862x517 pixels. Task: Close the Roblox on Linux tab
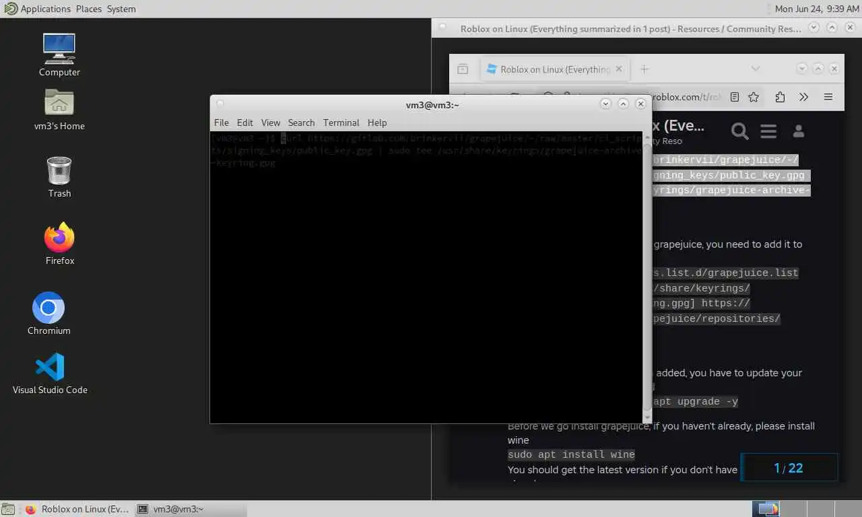(620, 69)
